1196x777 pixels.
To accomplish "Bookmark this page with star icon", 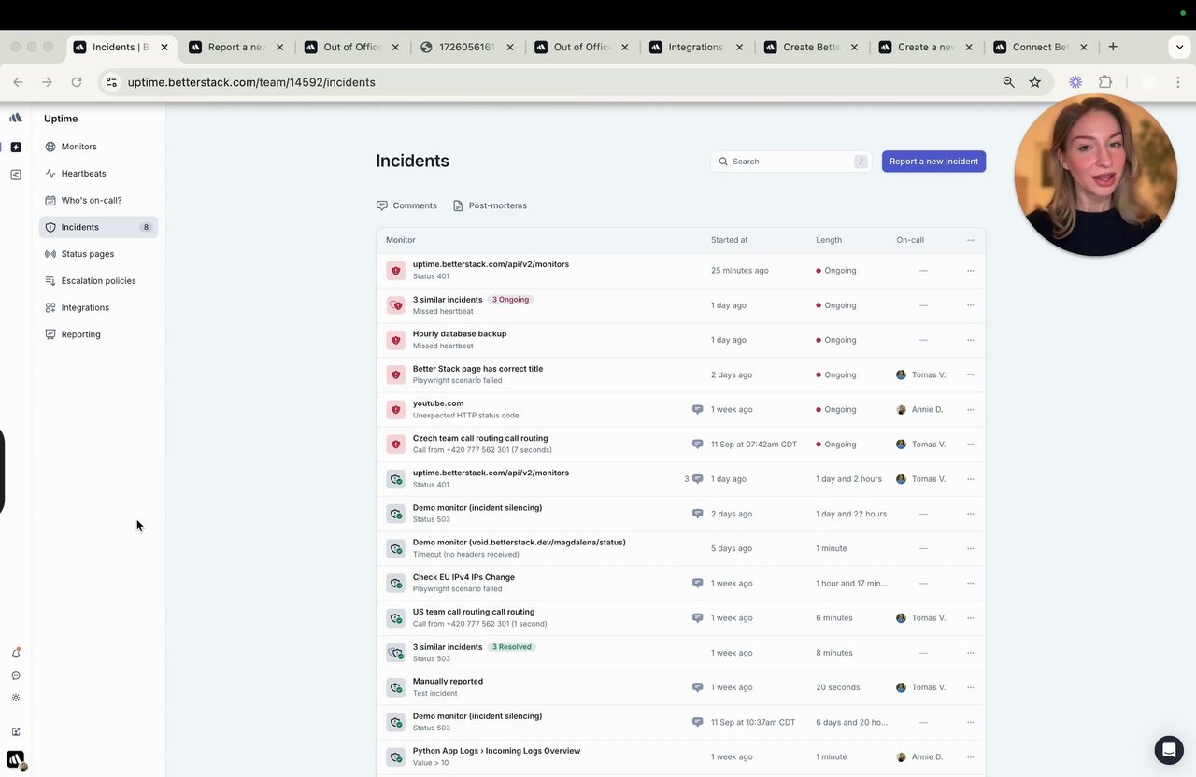I will click(x=1034, y=82).
